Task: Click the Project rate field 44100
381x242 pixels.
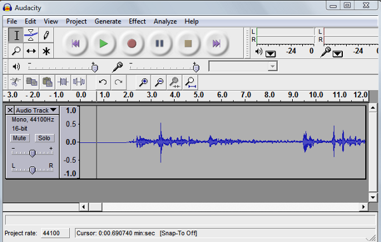Action: tap(55, 233)
